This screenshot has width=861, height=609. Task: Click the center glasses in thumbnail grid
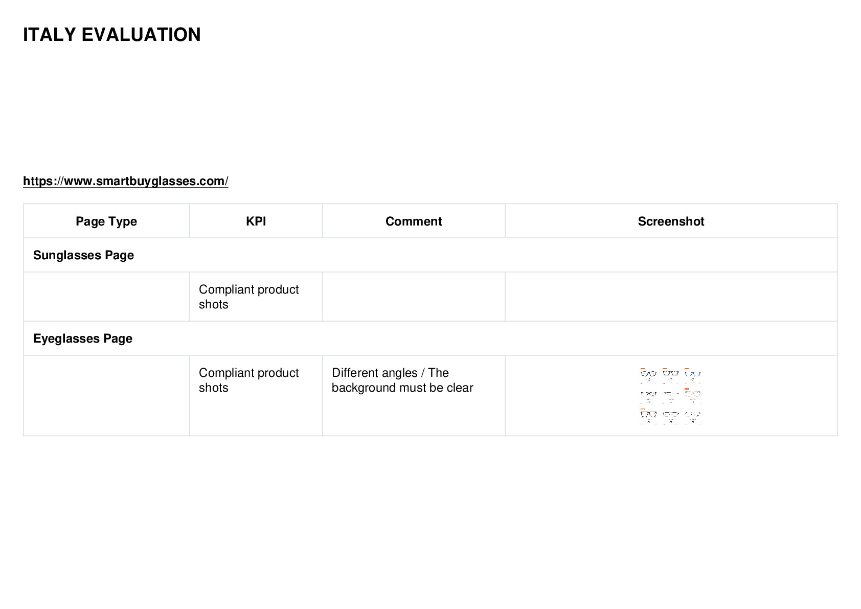click(x=671, y=394)
